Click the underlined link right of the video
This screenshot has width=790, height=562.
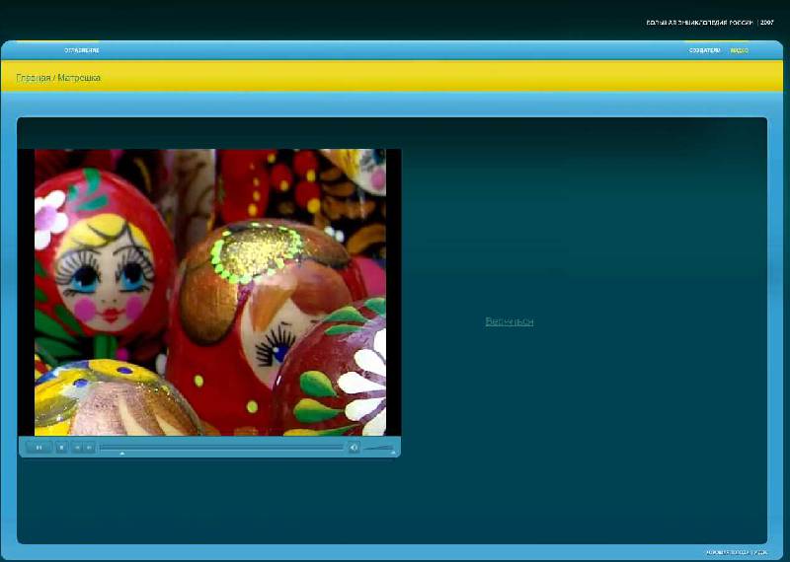tap(510, 321)
